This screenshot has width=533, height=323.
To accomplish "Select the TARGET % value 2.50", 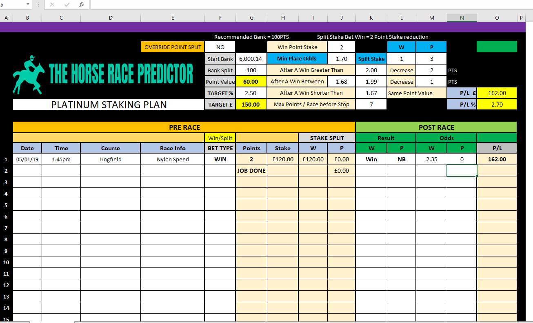I will click(251, 93).
